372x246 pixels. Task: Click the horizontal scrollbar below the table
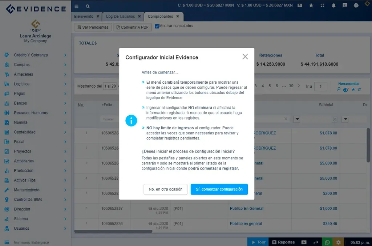113,230
